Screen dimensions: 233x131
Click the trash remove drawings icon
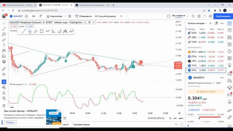[4, 106]
